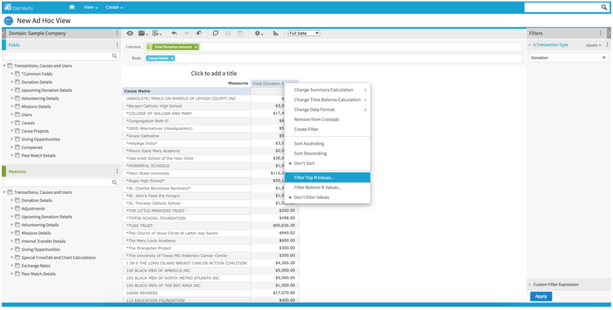
Task: Open the save floppy-disk menu
Action: click(143, 33)
